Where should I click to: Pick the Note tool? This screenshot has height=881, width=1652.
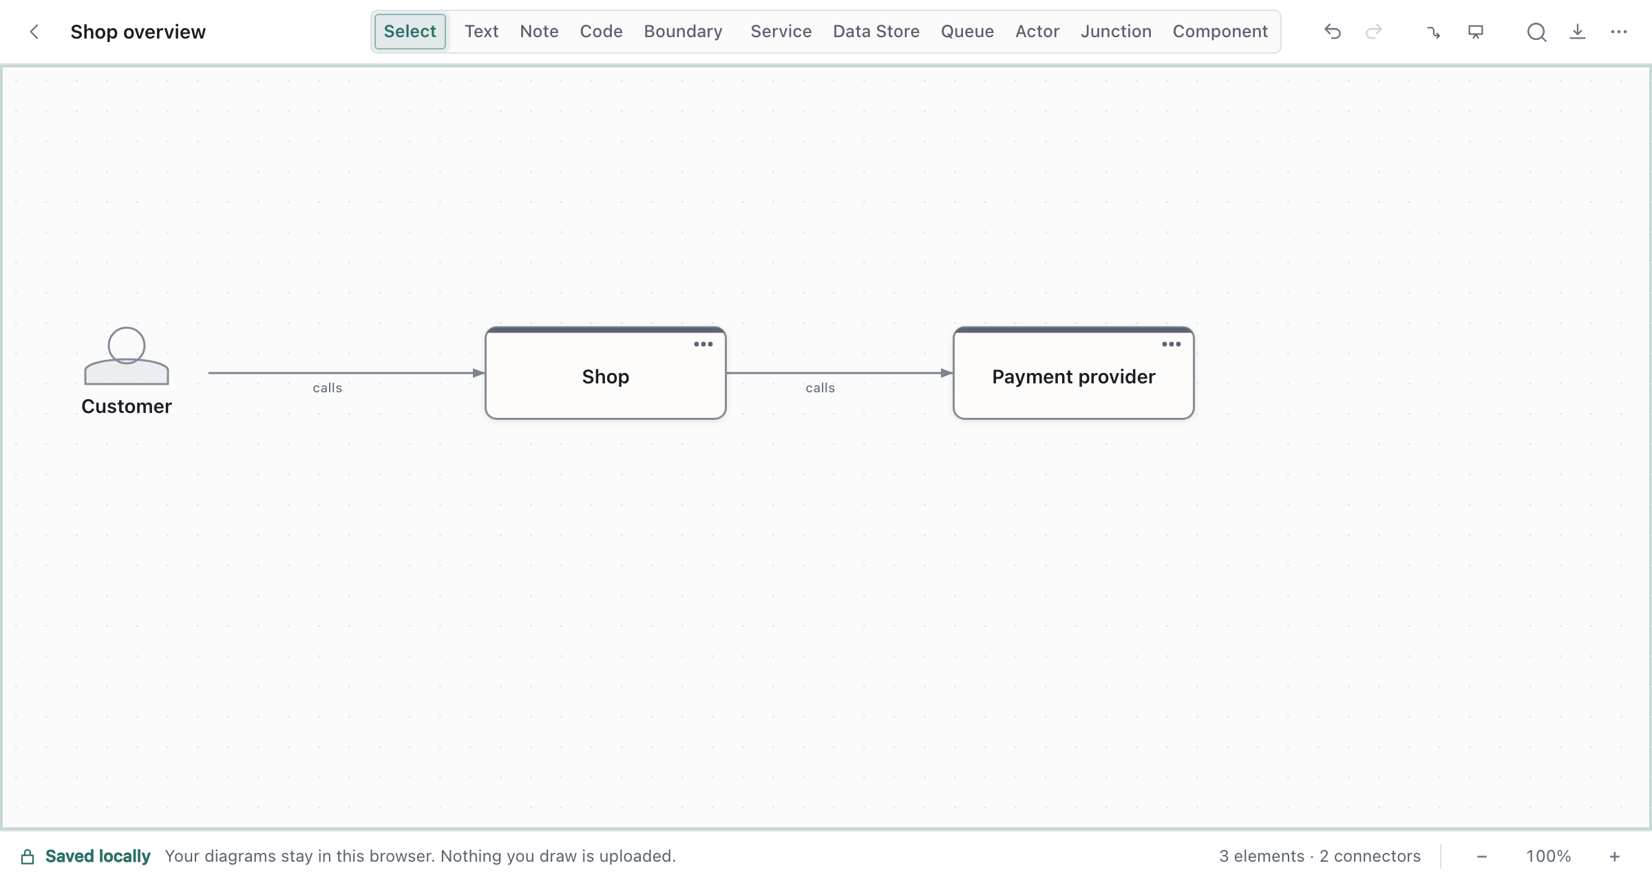pos(539,32)
